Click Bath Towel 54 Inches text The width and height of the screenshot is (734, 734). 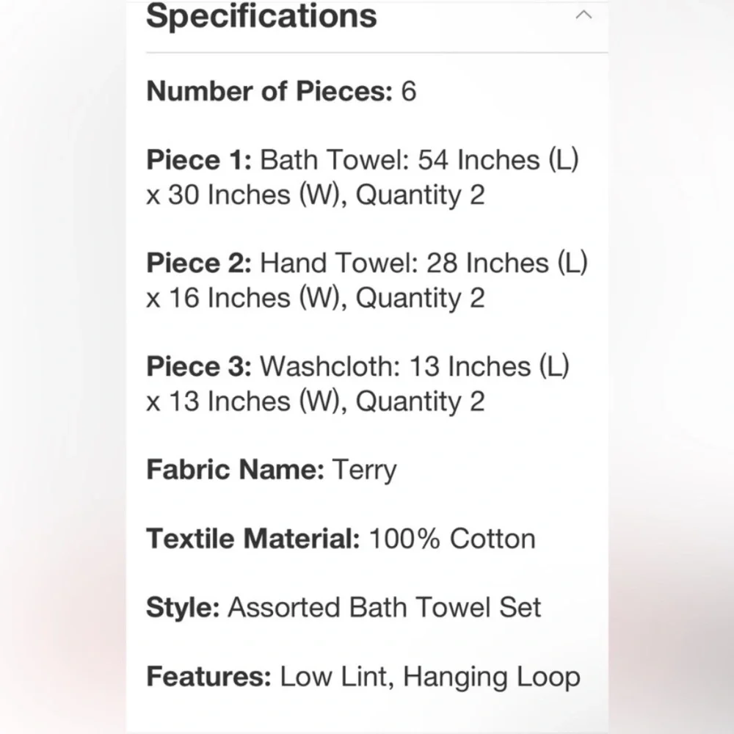419,161
